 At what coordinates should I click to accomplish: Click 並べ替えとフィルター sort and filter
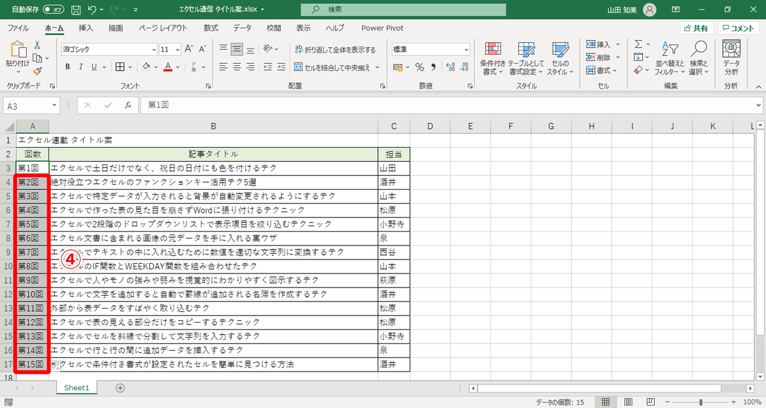pos(669,58)
